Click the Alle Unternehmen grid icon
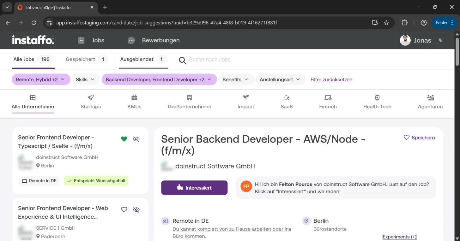 point(33,97)
